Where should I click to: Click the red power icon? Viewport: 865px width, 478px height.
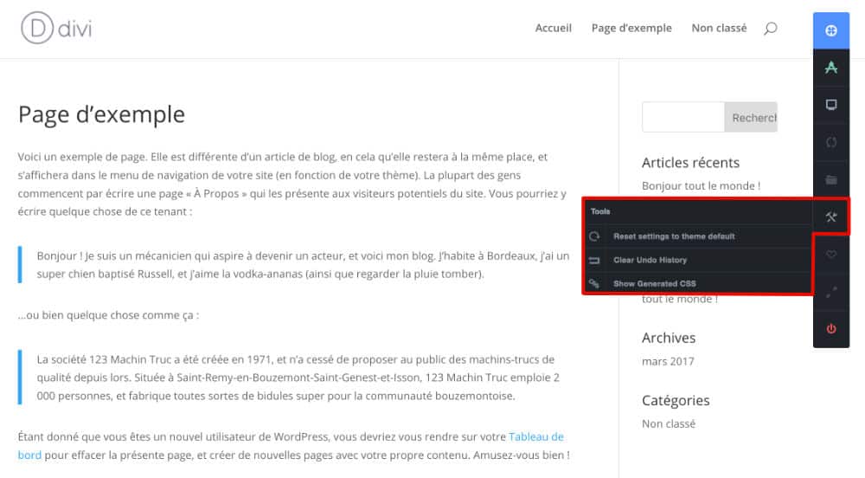click(831, 329)
